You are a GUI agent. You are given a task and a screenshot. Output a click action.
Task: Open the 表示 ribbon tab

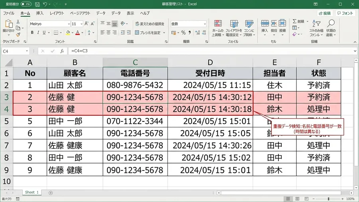point(130,13)
